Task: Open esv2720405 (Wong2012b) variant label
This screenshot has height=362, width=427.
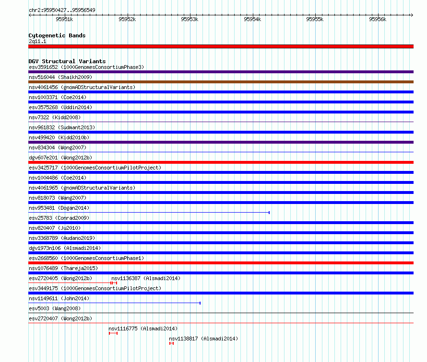Action: pyautogui.click(x=60, y=278)
